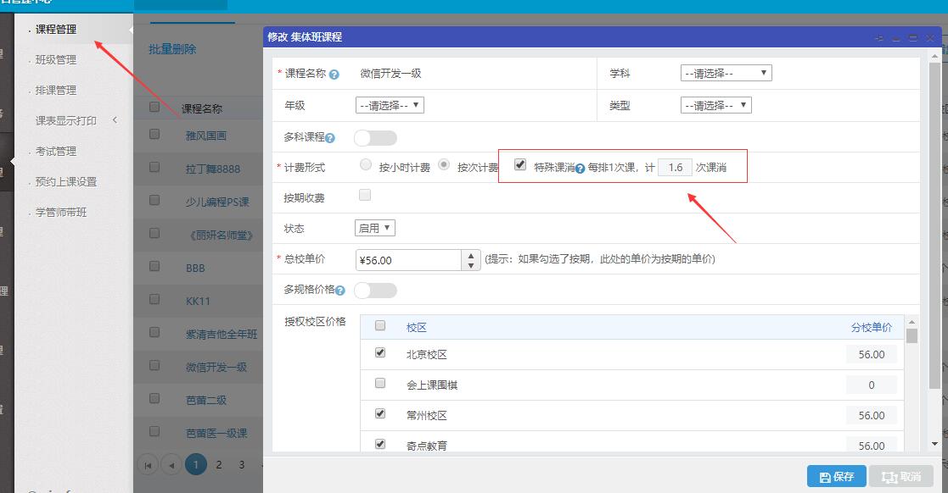Open course 芭蕾医一级课 in list
This screenshot has width=948, height=493.
point(216,433)
